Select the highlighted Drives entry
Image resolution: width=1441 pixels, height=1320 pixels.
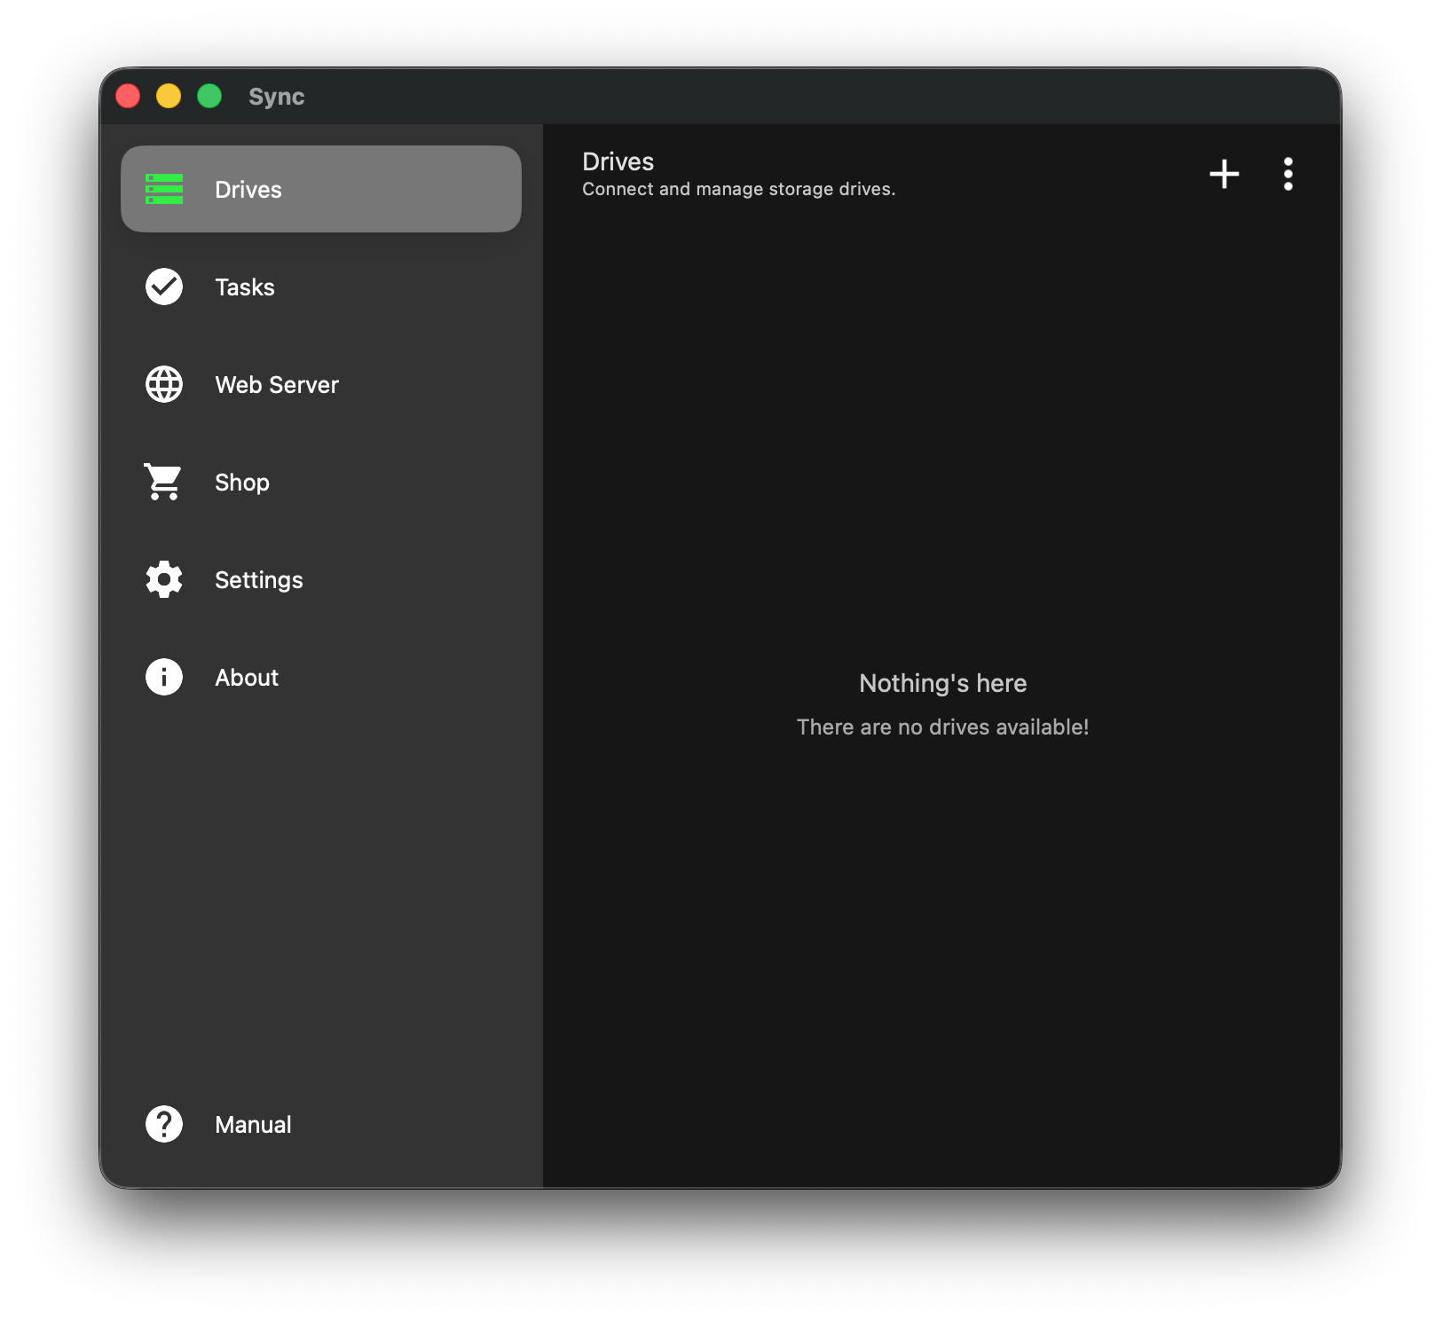319,189
